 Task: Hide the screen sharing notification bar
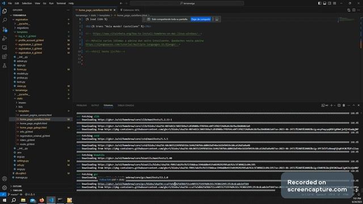pos(217,19)
